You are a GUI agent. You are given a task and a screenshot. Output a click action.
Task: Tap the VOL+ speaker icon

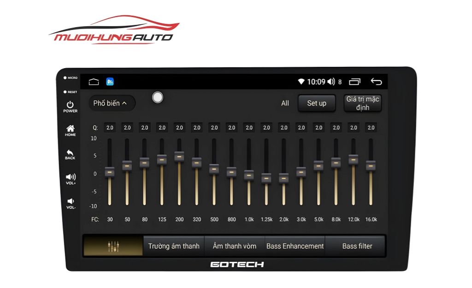point(71,177)
